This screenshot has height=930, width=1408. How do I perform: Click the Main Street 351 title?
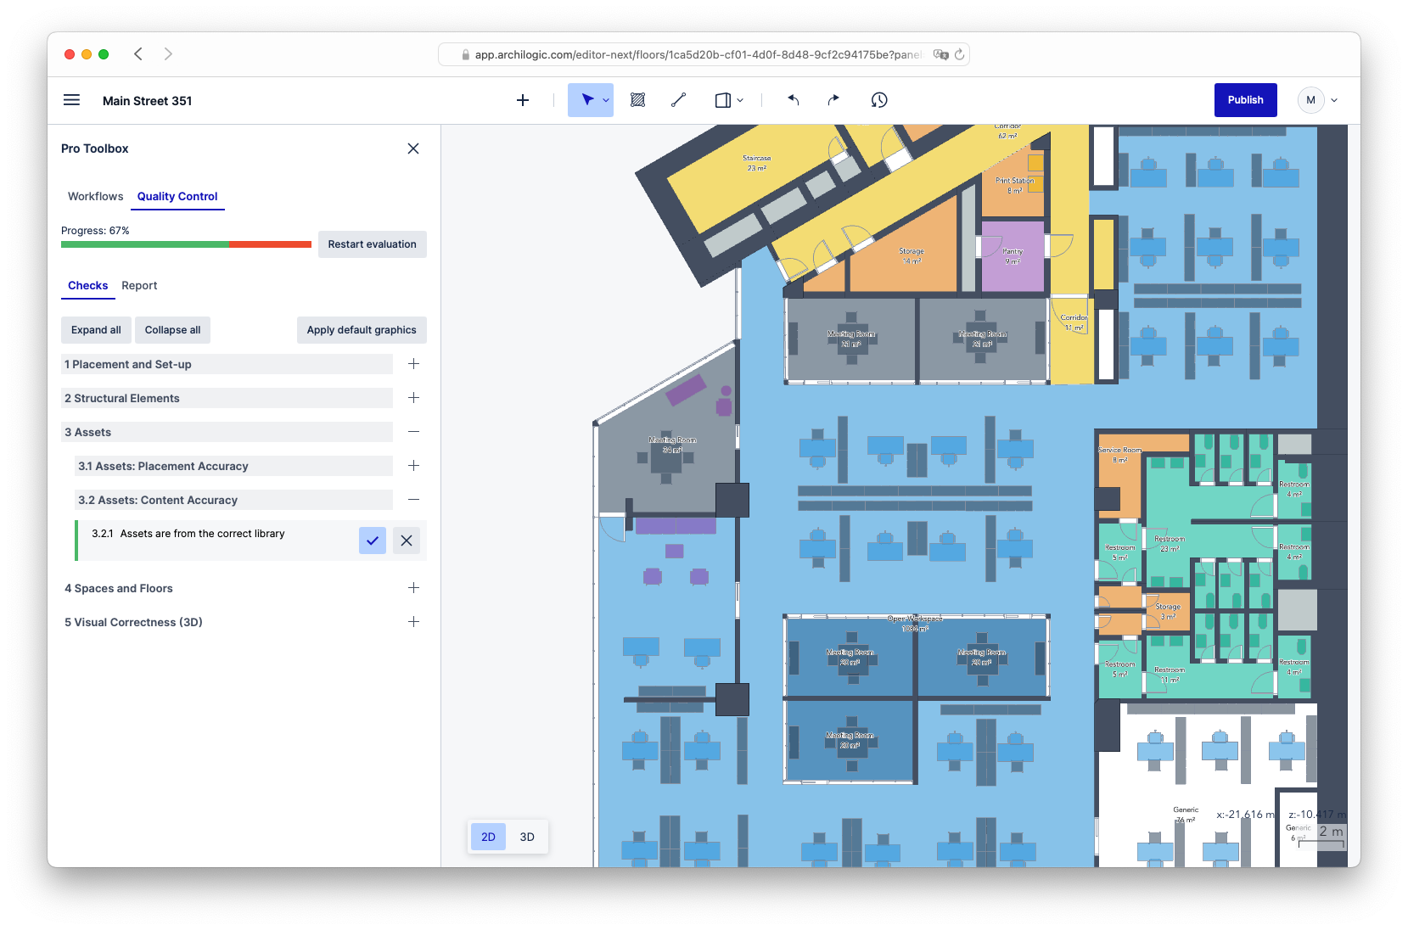click(148, 101)
